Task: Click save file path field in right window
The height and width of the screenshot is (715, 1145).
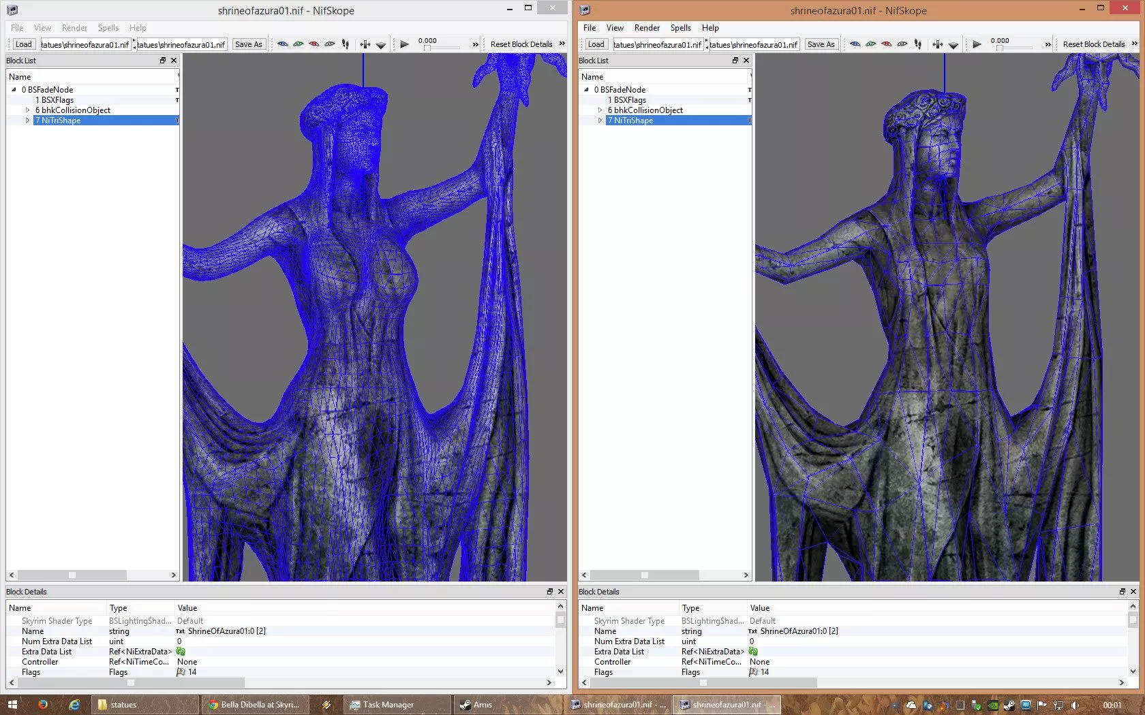Action: 753,44
